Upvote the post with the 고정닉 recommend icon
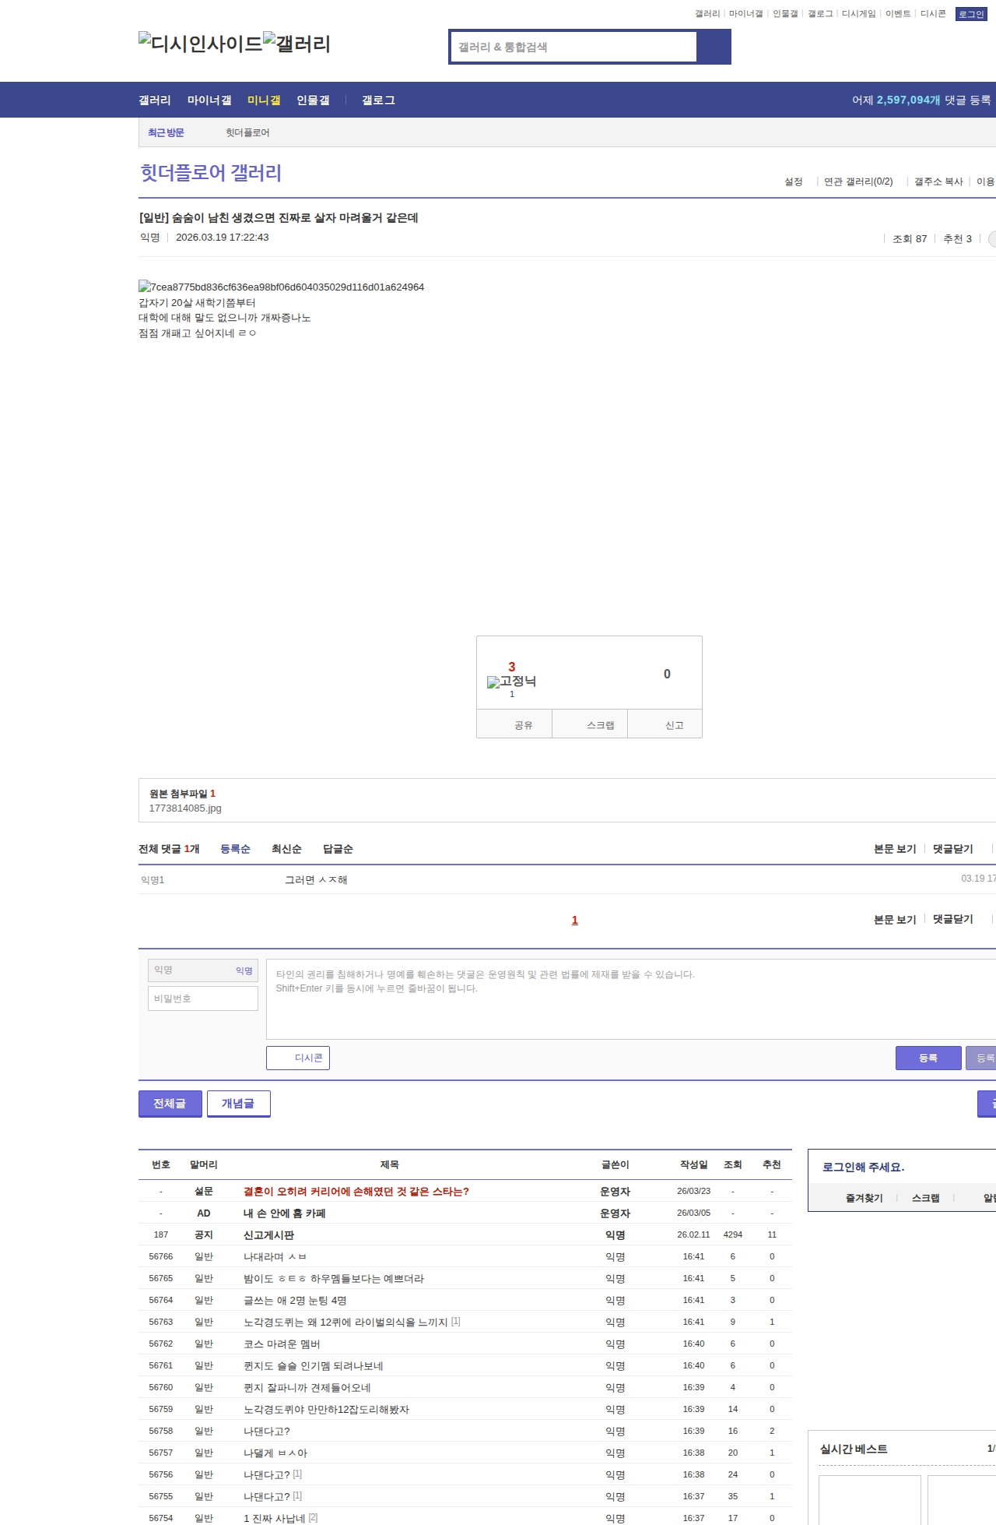Image resolution: width=996 pixels, height=1525 pixels. tap(511, 681)
